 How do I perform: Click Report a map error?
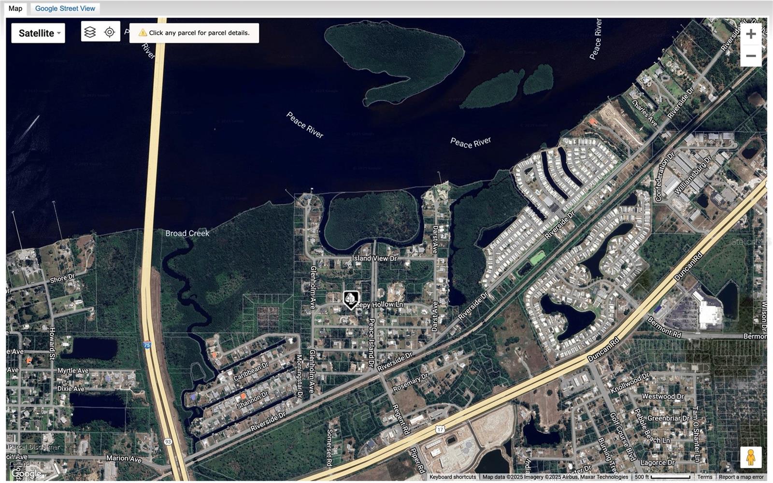click(741, 477)
